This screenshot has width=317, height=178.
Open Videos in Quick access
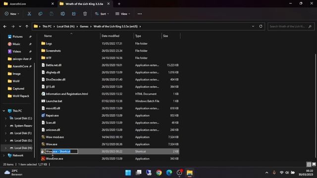click(x=17, y=51)
